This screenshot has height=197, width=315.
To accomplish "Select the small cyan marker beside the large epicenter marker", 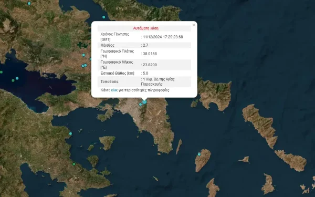I will (x=140, y=105).
